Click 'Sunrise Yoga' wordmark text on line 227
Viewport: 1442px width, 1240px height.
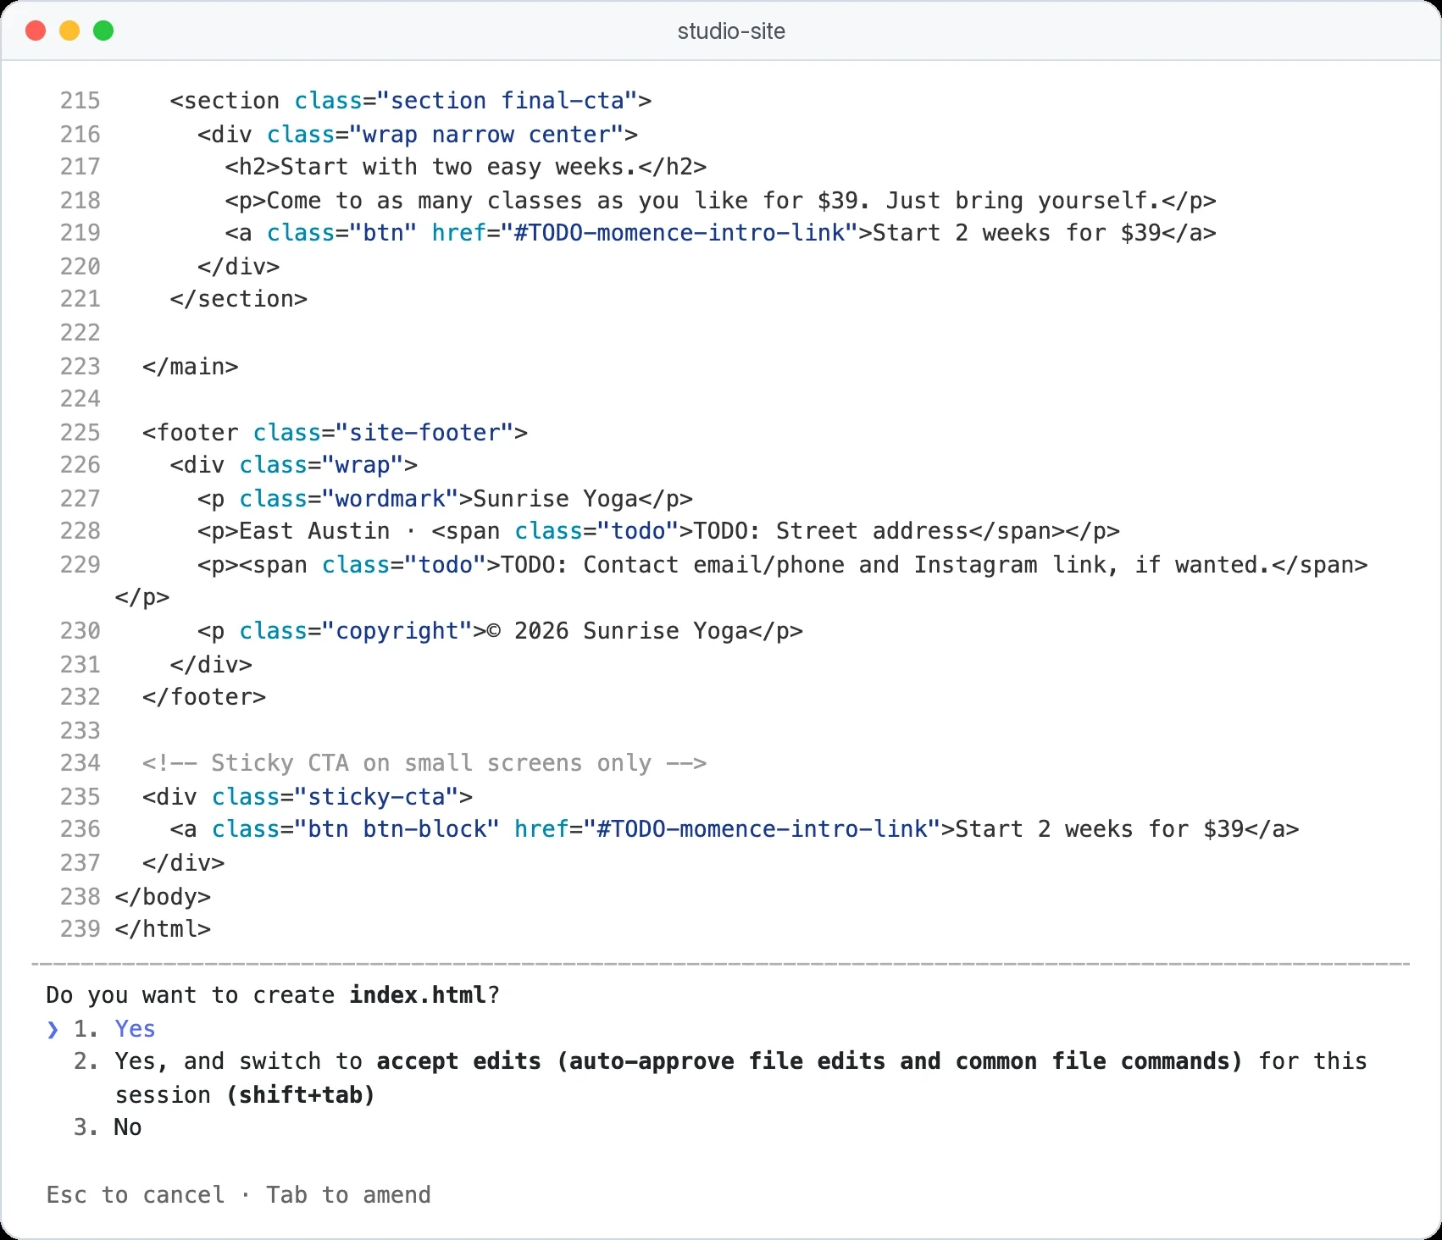tap(556, 499)
